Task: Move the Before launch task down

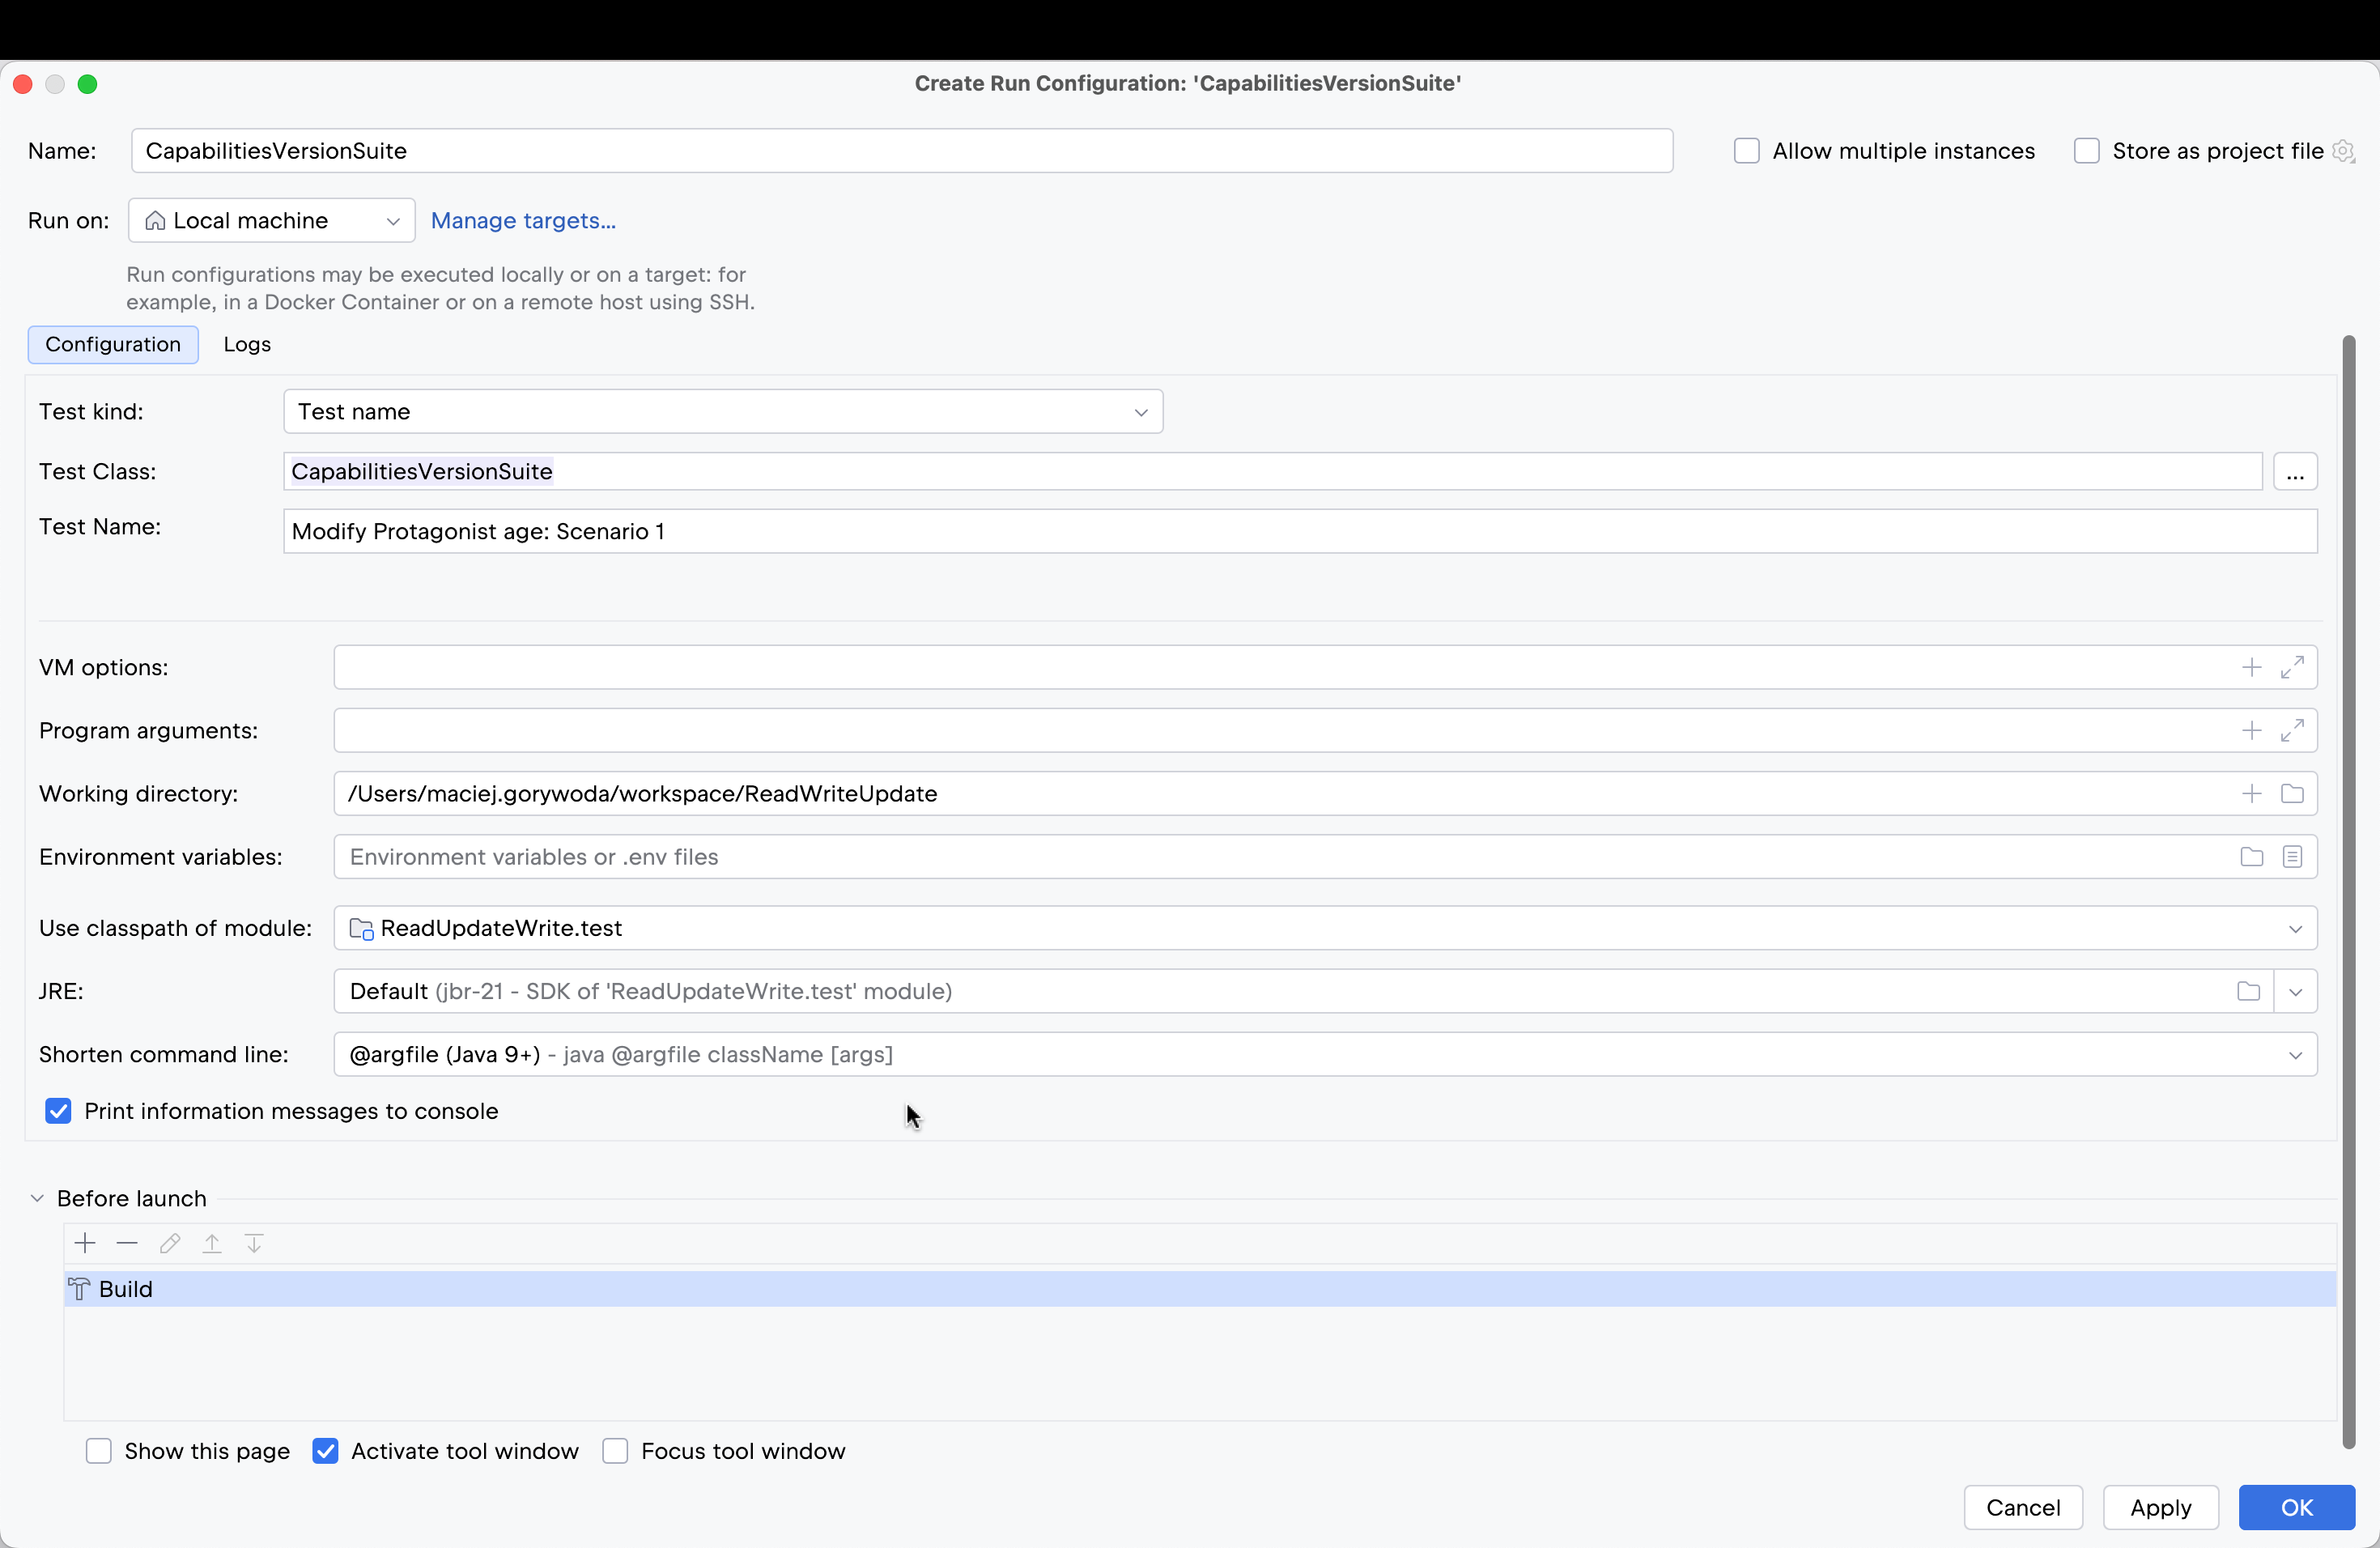Action: pos(254,1243)
